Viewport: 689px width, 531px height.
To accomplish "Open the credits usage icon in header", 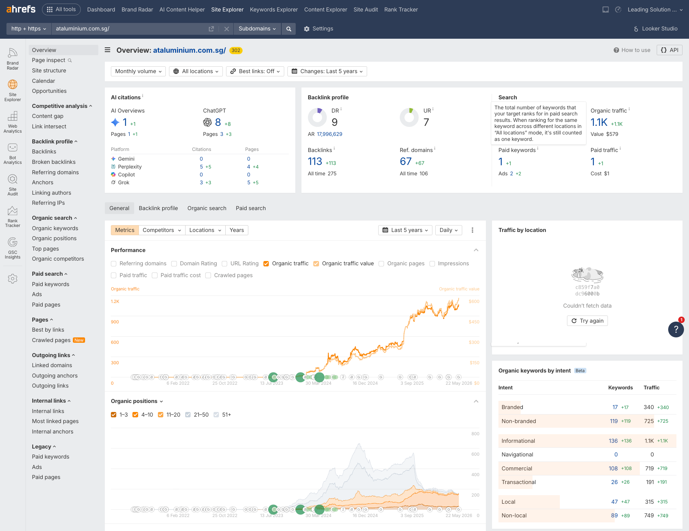I will [x=618, y=10].
